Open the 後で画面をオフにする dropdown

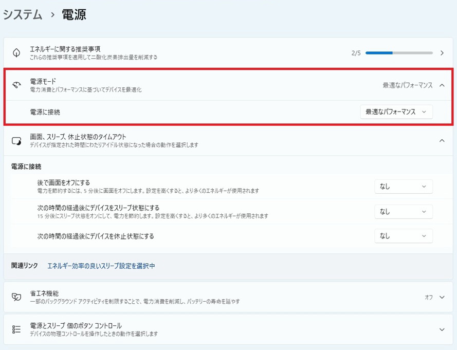click(403, 187)
